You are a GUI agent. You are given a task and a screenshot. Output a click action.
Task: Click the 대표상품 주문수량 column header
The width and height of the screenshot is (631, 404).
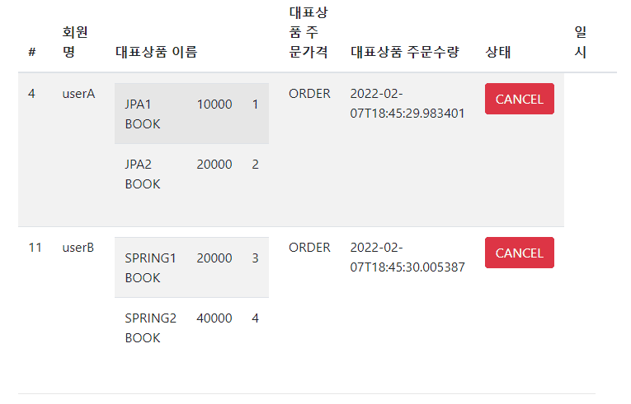tap(404, 52)
